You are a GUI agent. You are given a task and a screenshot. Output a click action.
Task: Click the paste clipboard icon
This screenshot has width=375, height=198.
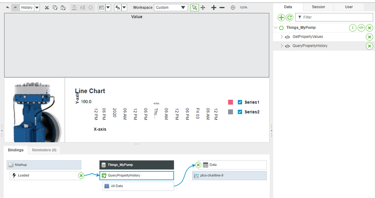(63, 7)
